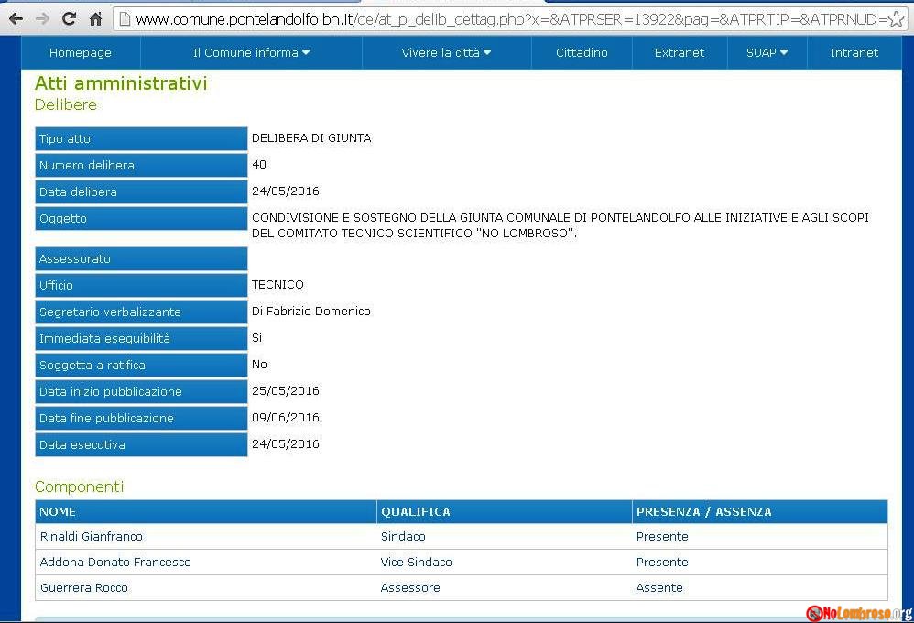The image size is (914, 623).
Task: Select the row name Rinaldi Gianfranco
Action: 92,537
